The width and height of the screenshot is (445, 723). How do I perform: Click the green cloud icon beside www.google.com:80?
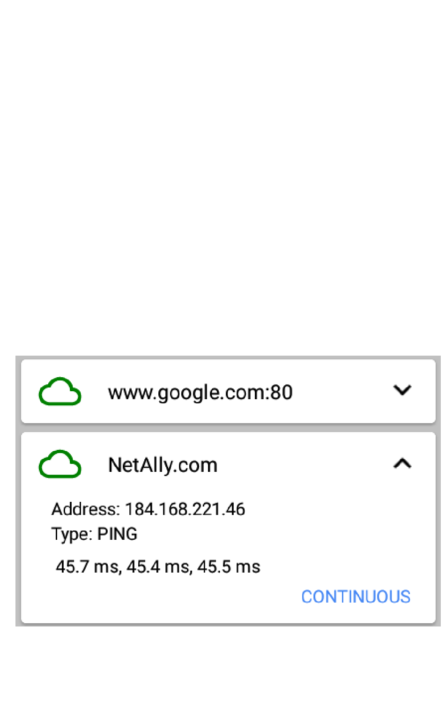60,391
